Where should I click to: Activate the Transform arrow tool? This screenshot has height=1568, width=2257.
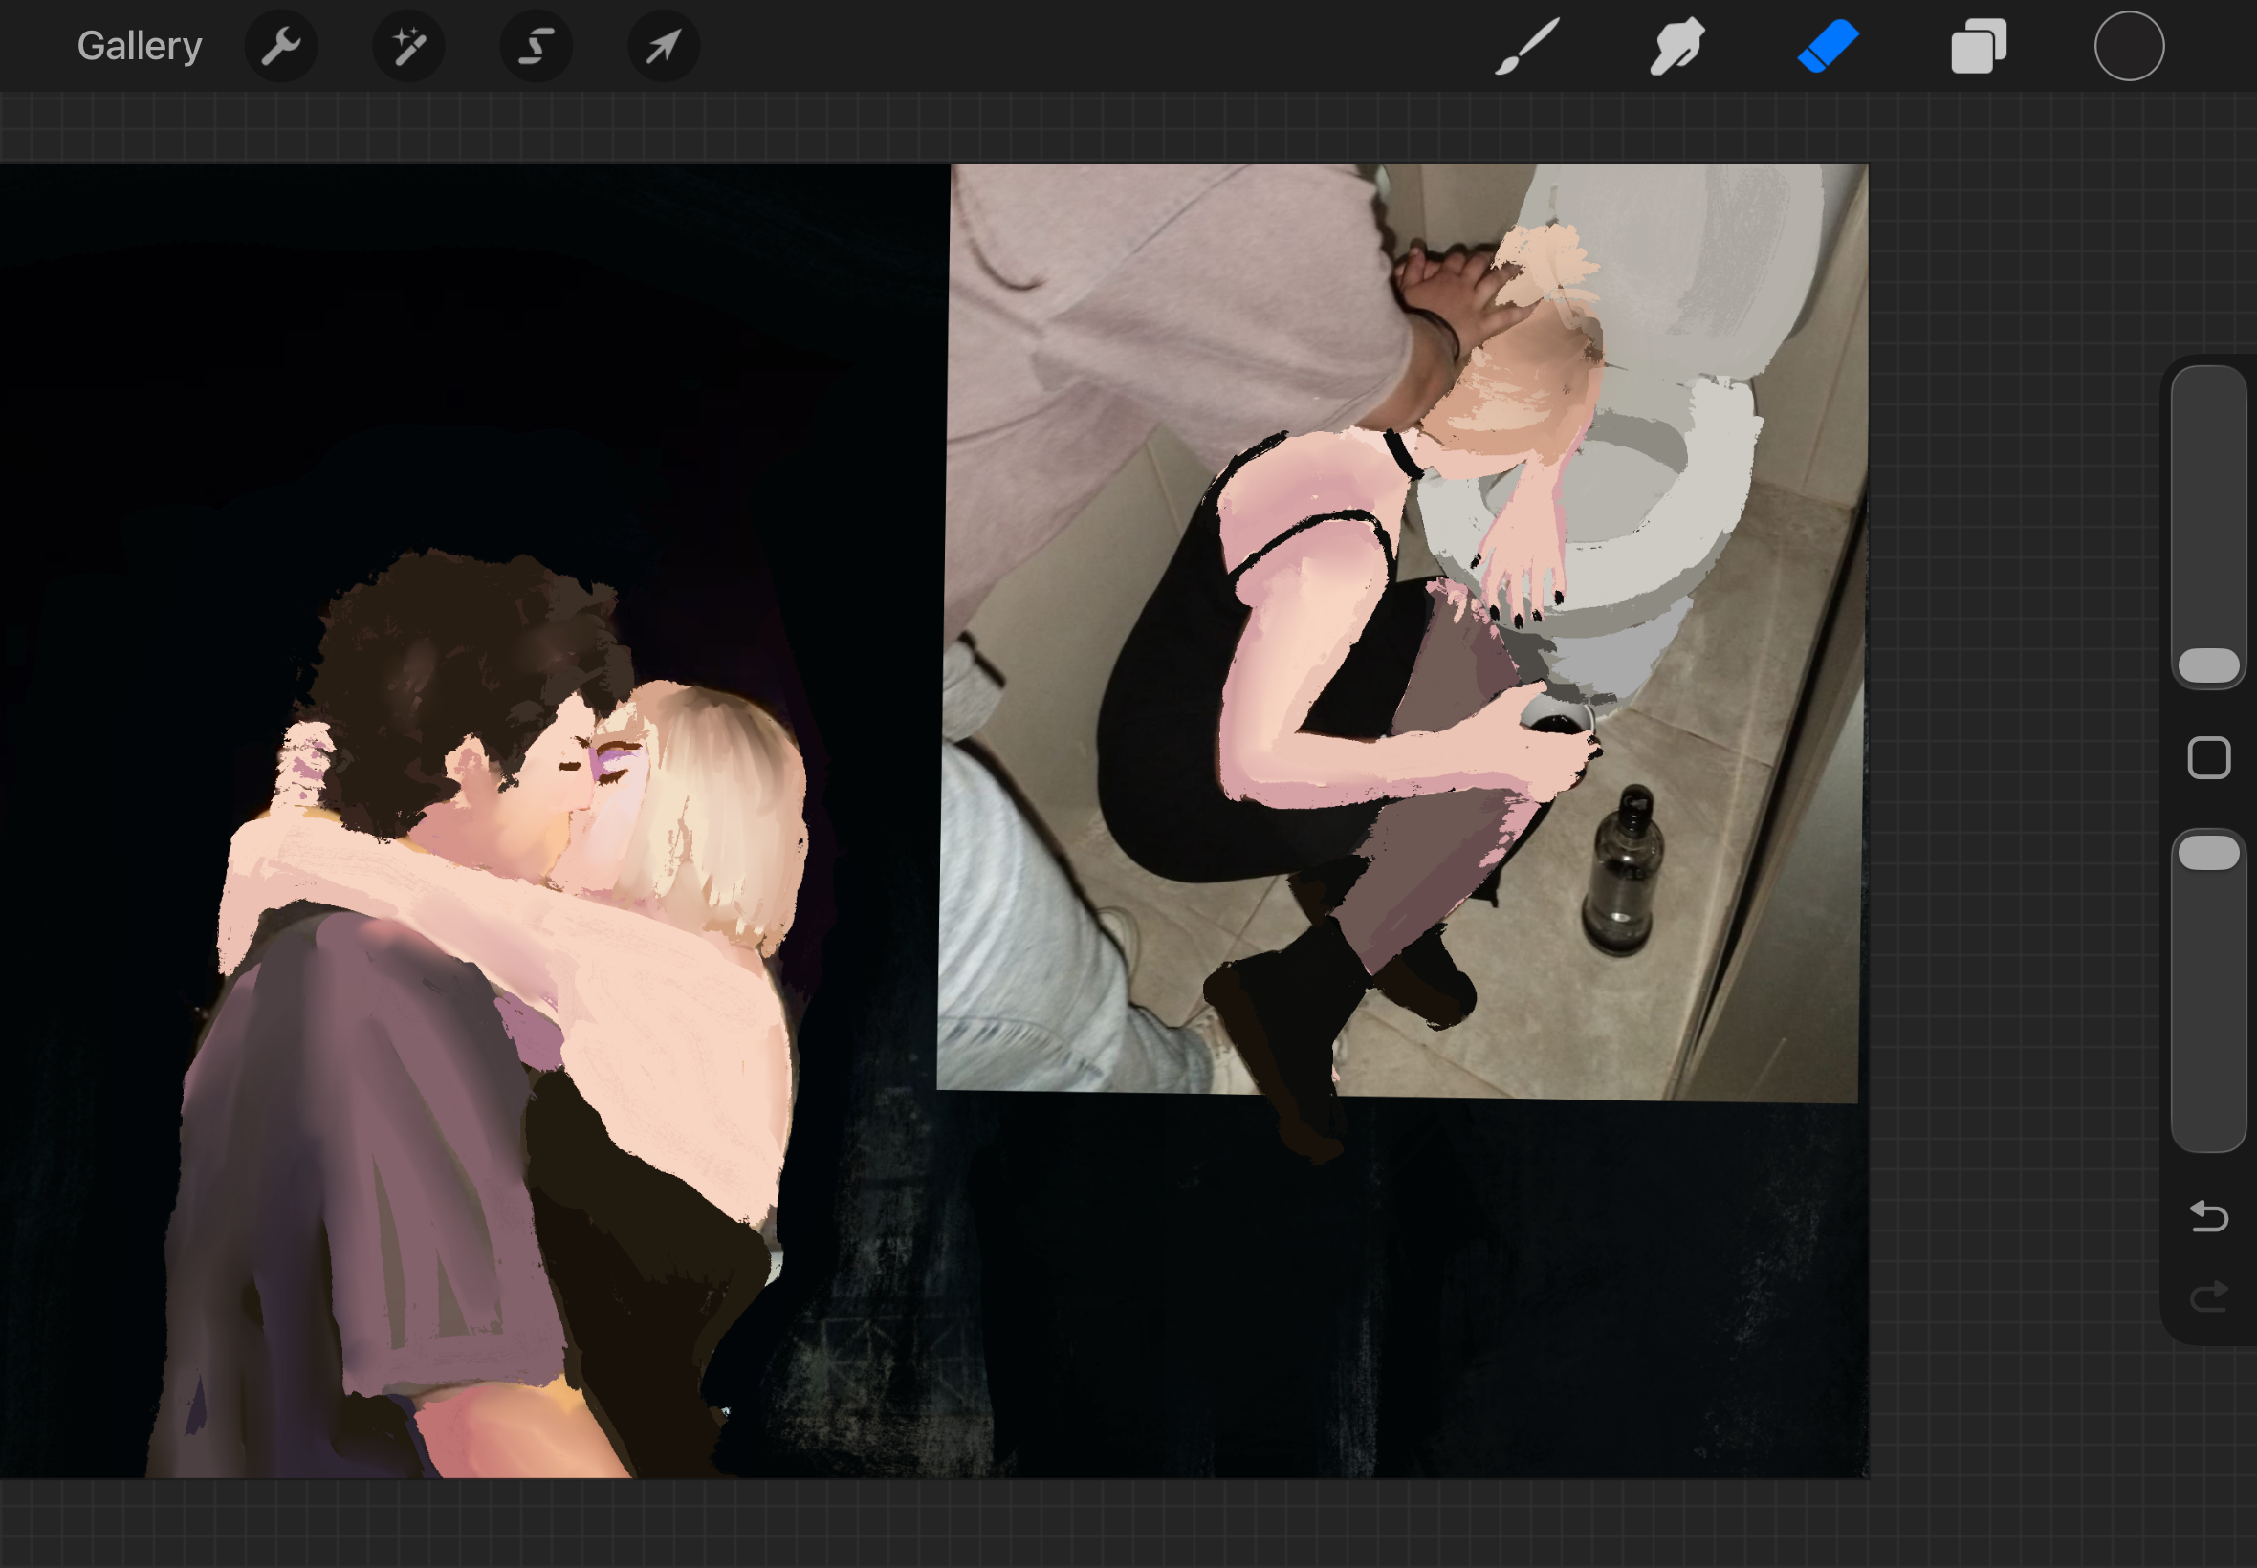coord(665,46)
